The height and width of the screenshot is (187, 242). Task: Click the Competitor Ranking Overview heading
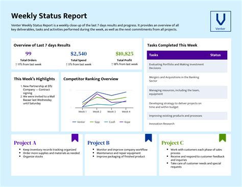click(91, 79)
